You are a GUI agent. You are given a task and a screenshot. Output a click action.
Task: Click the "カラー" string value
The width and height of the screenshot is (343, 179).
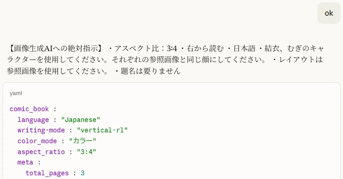point(82,141)
